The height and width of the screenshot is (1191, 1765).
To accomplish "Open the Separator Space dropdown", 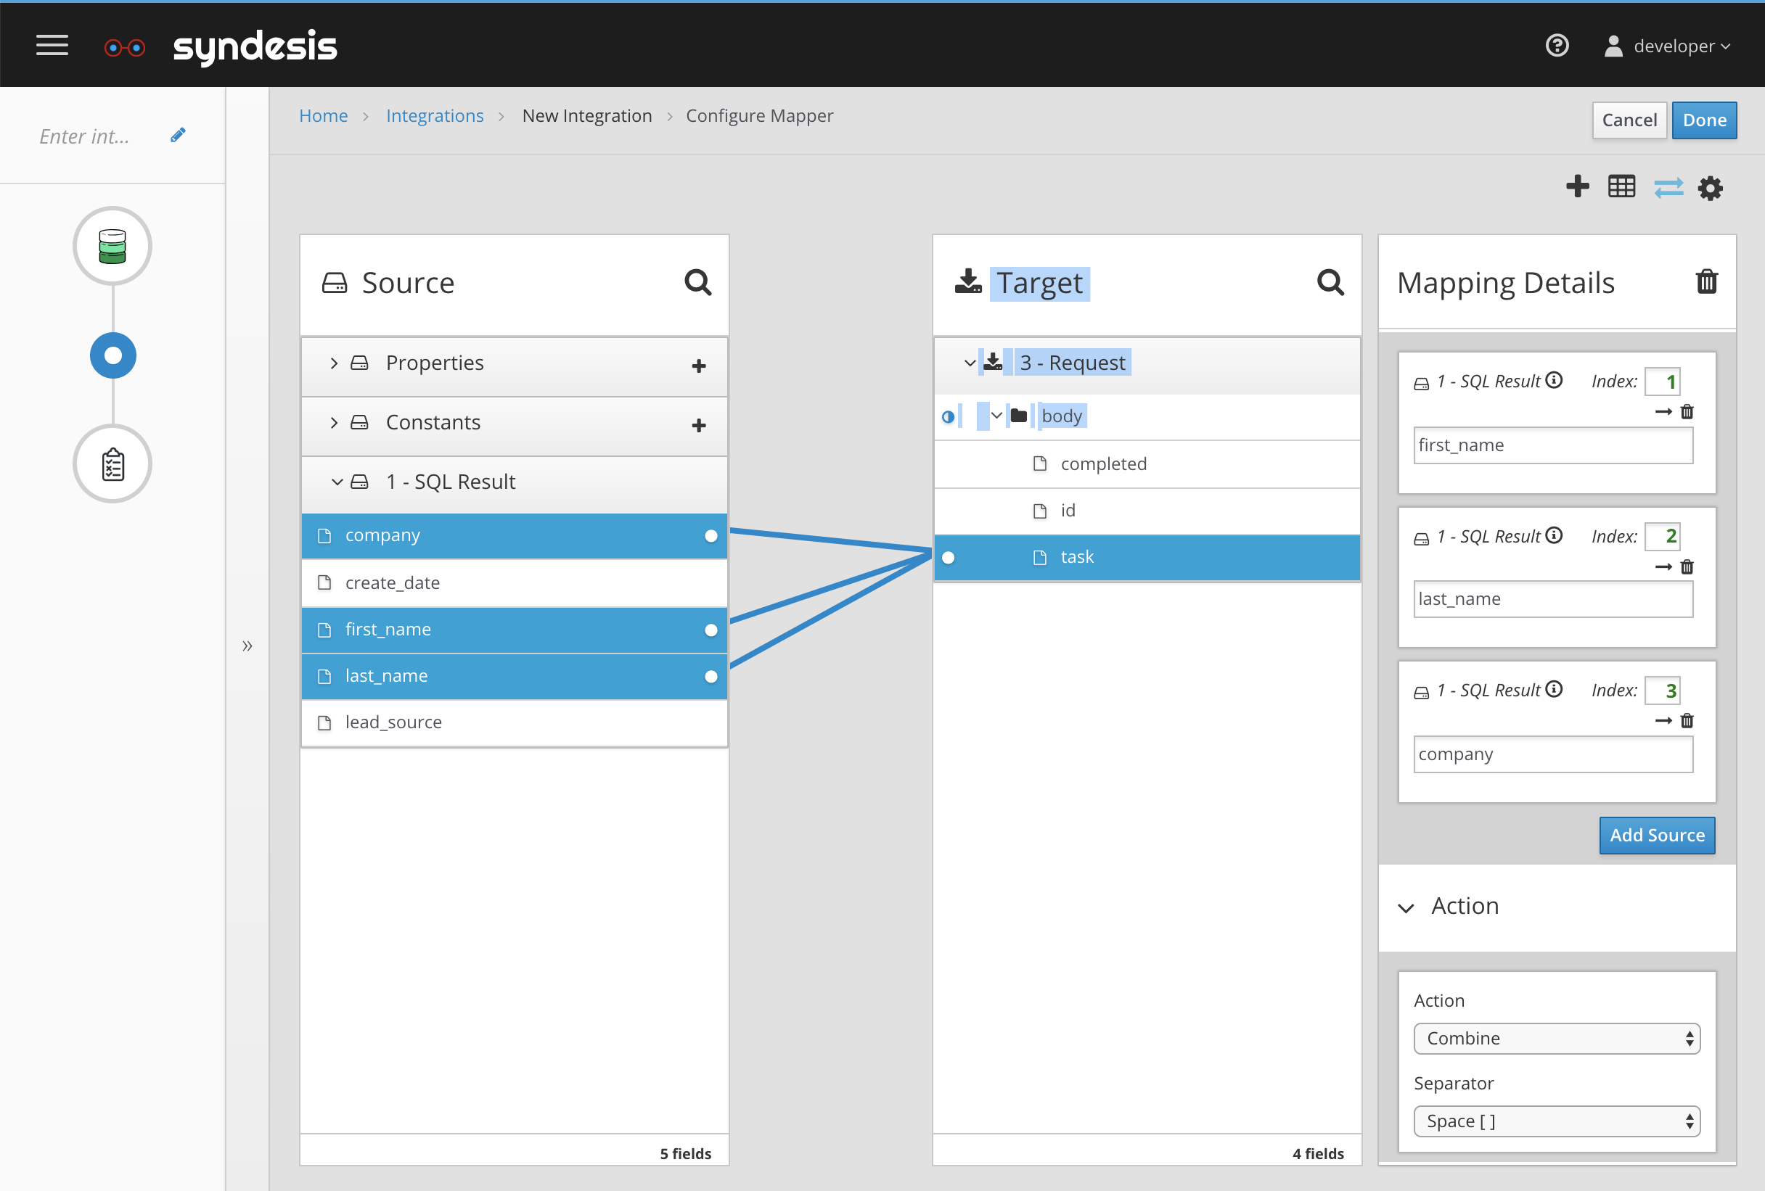I will pos(1556,1121).
